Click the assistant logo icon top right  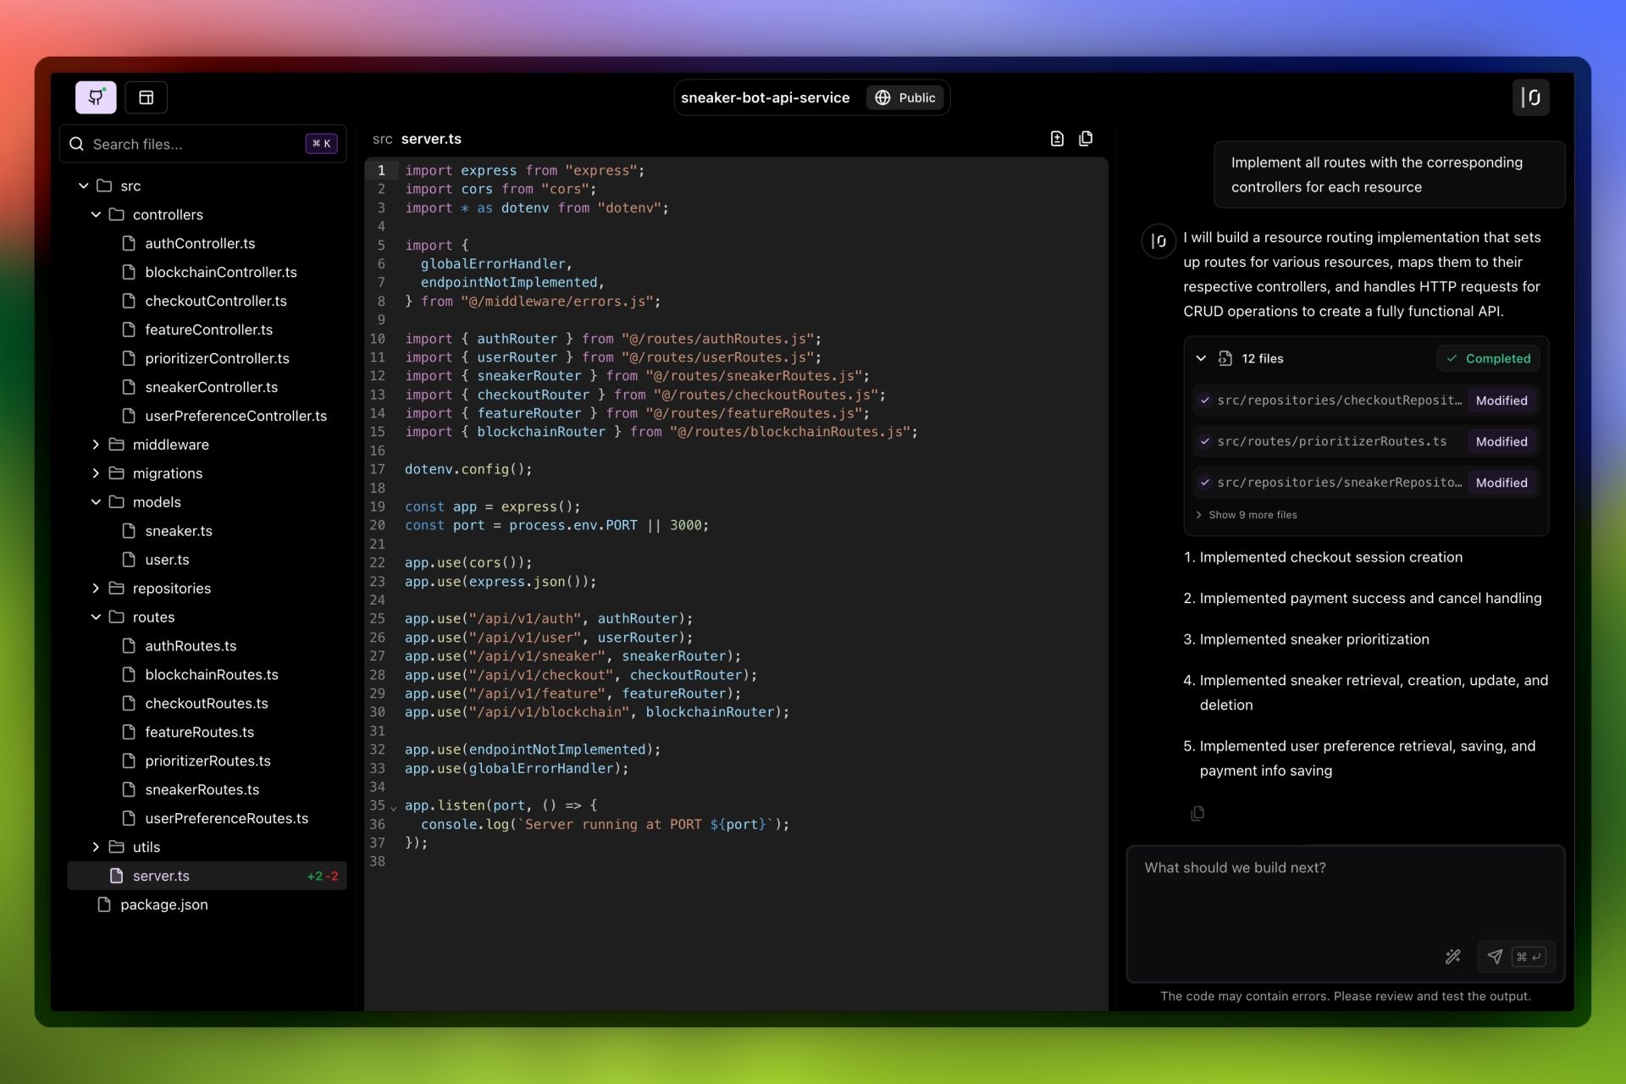(1530, 97)
